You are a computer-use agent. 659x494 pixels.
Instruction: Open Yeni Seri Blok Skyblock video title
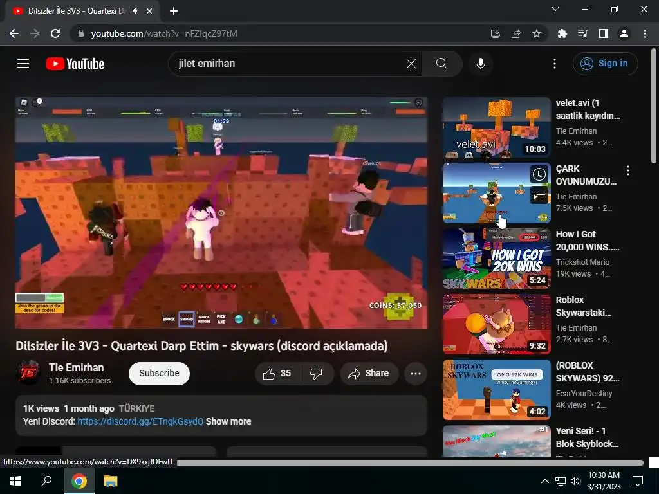[587, 437]
